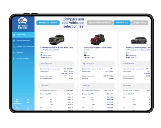Click the Essence plug-in fuel icon for Audi Q7
161x128 pixels.
[x=127, y=55]
